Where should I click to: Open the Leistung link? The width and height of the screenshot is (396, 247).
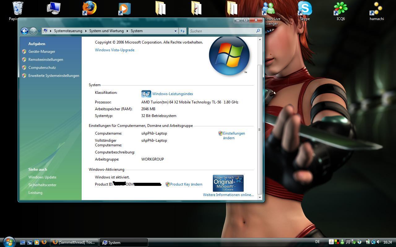point(35,193)
